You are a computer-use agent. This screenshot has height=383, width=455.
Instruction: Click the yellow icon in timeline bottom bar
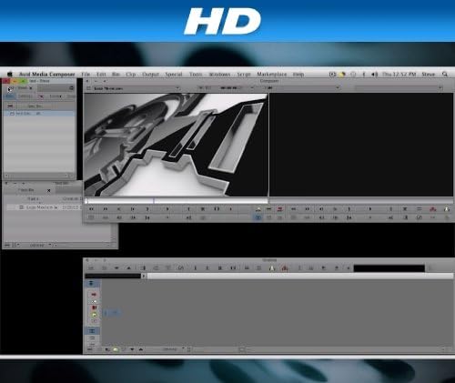pos(116,349)
